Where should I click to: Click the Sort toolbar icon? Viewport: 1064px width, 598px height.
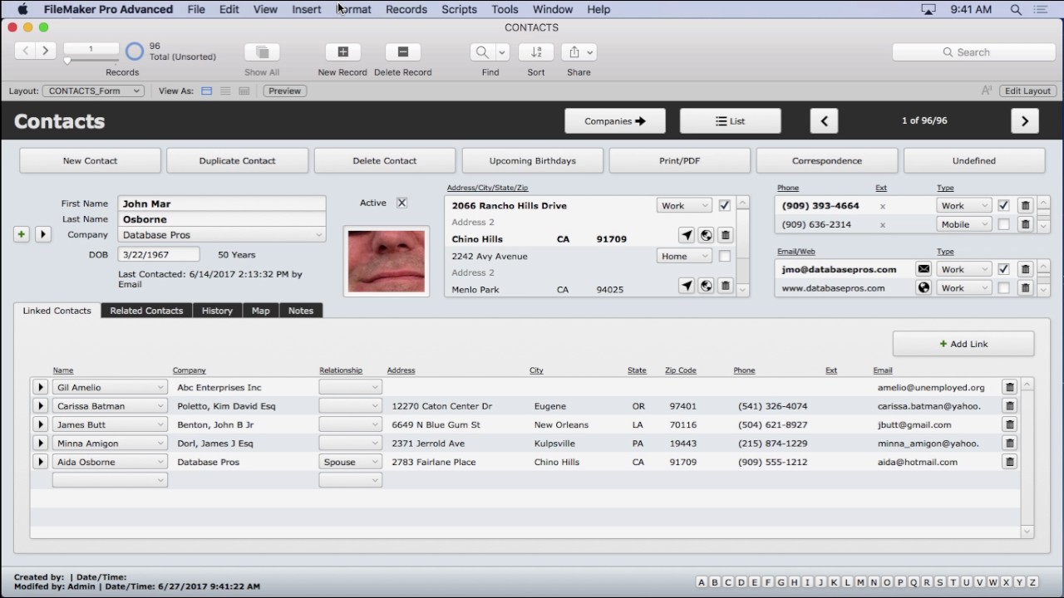click(536, 51)
